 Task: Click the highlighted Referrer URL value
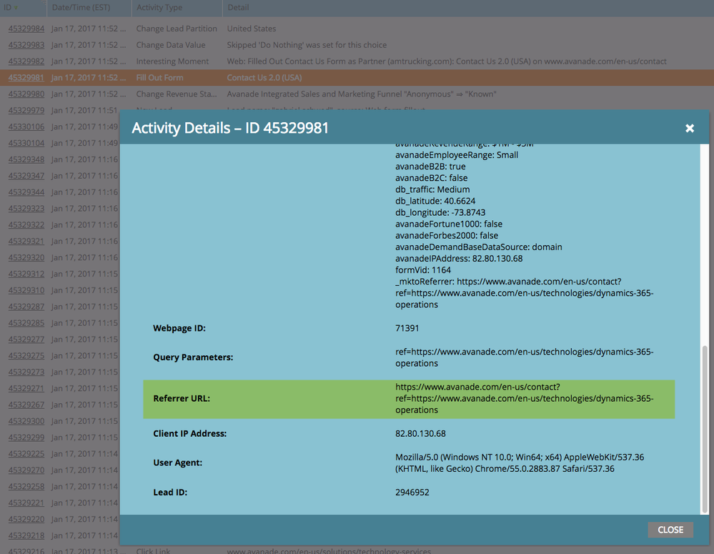click(524, 399)
